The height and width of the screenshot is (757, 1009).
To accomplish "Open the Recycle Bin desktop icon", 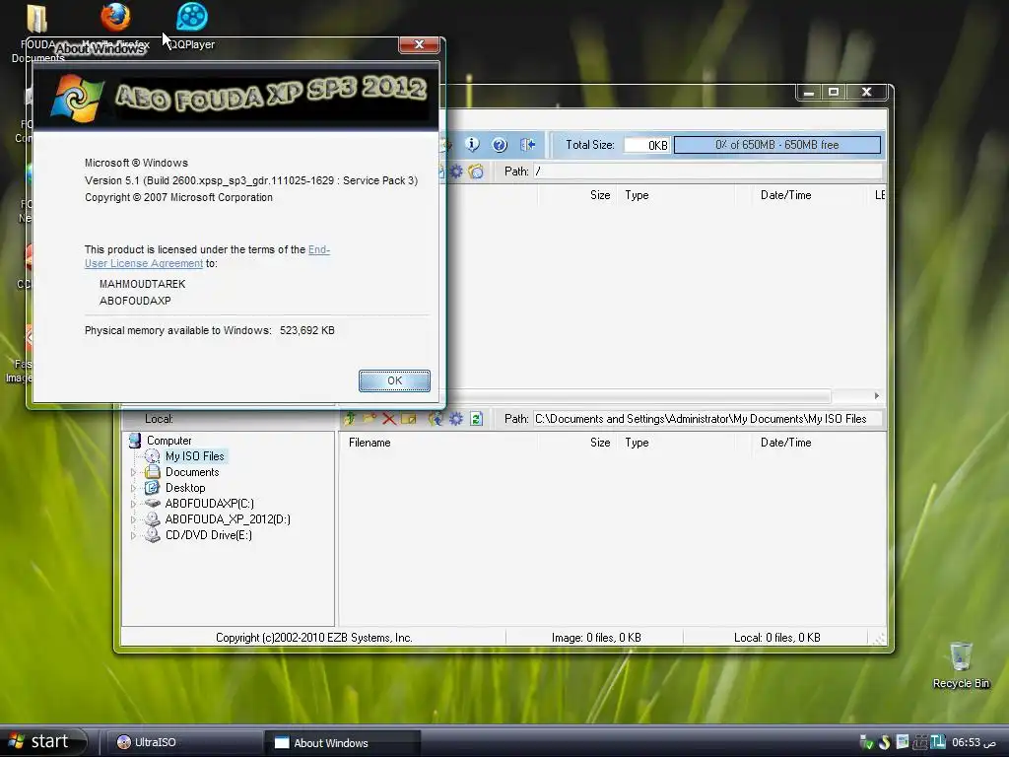I will [961, 665].
